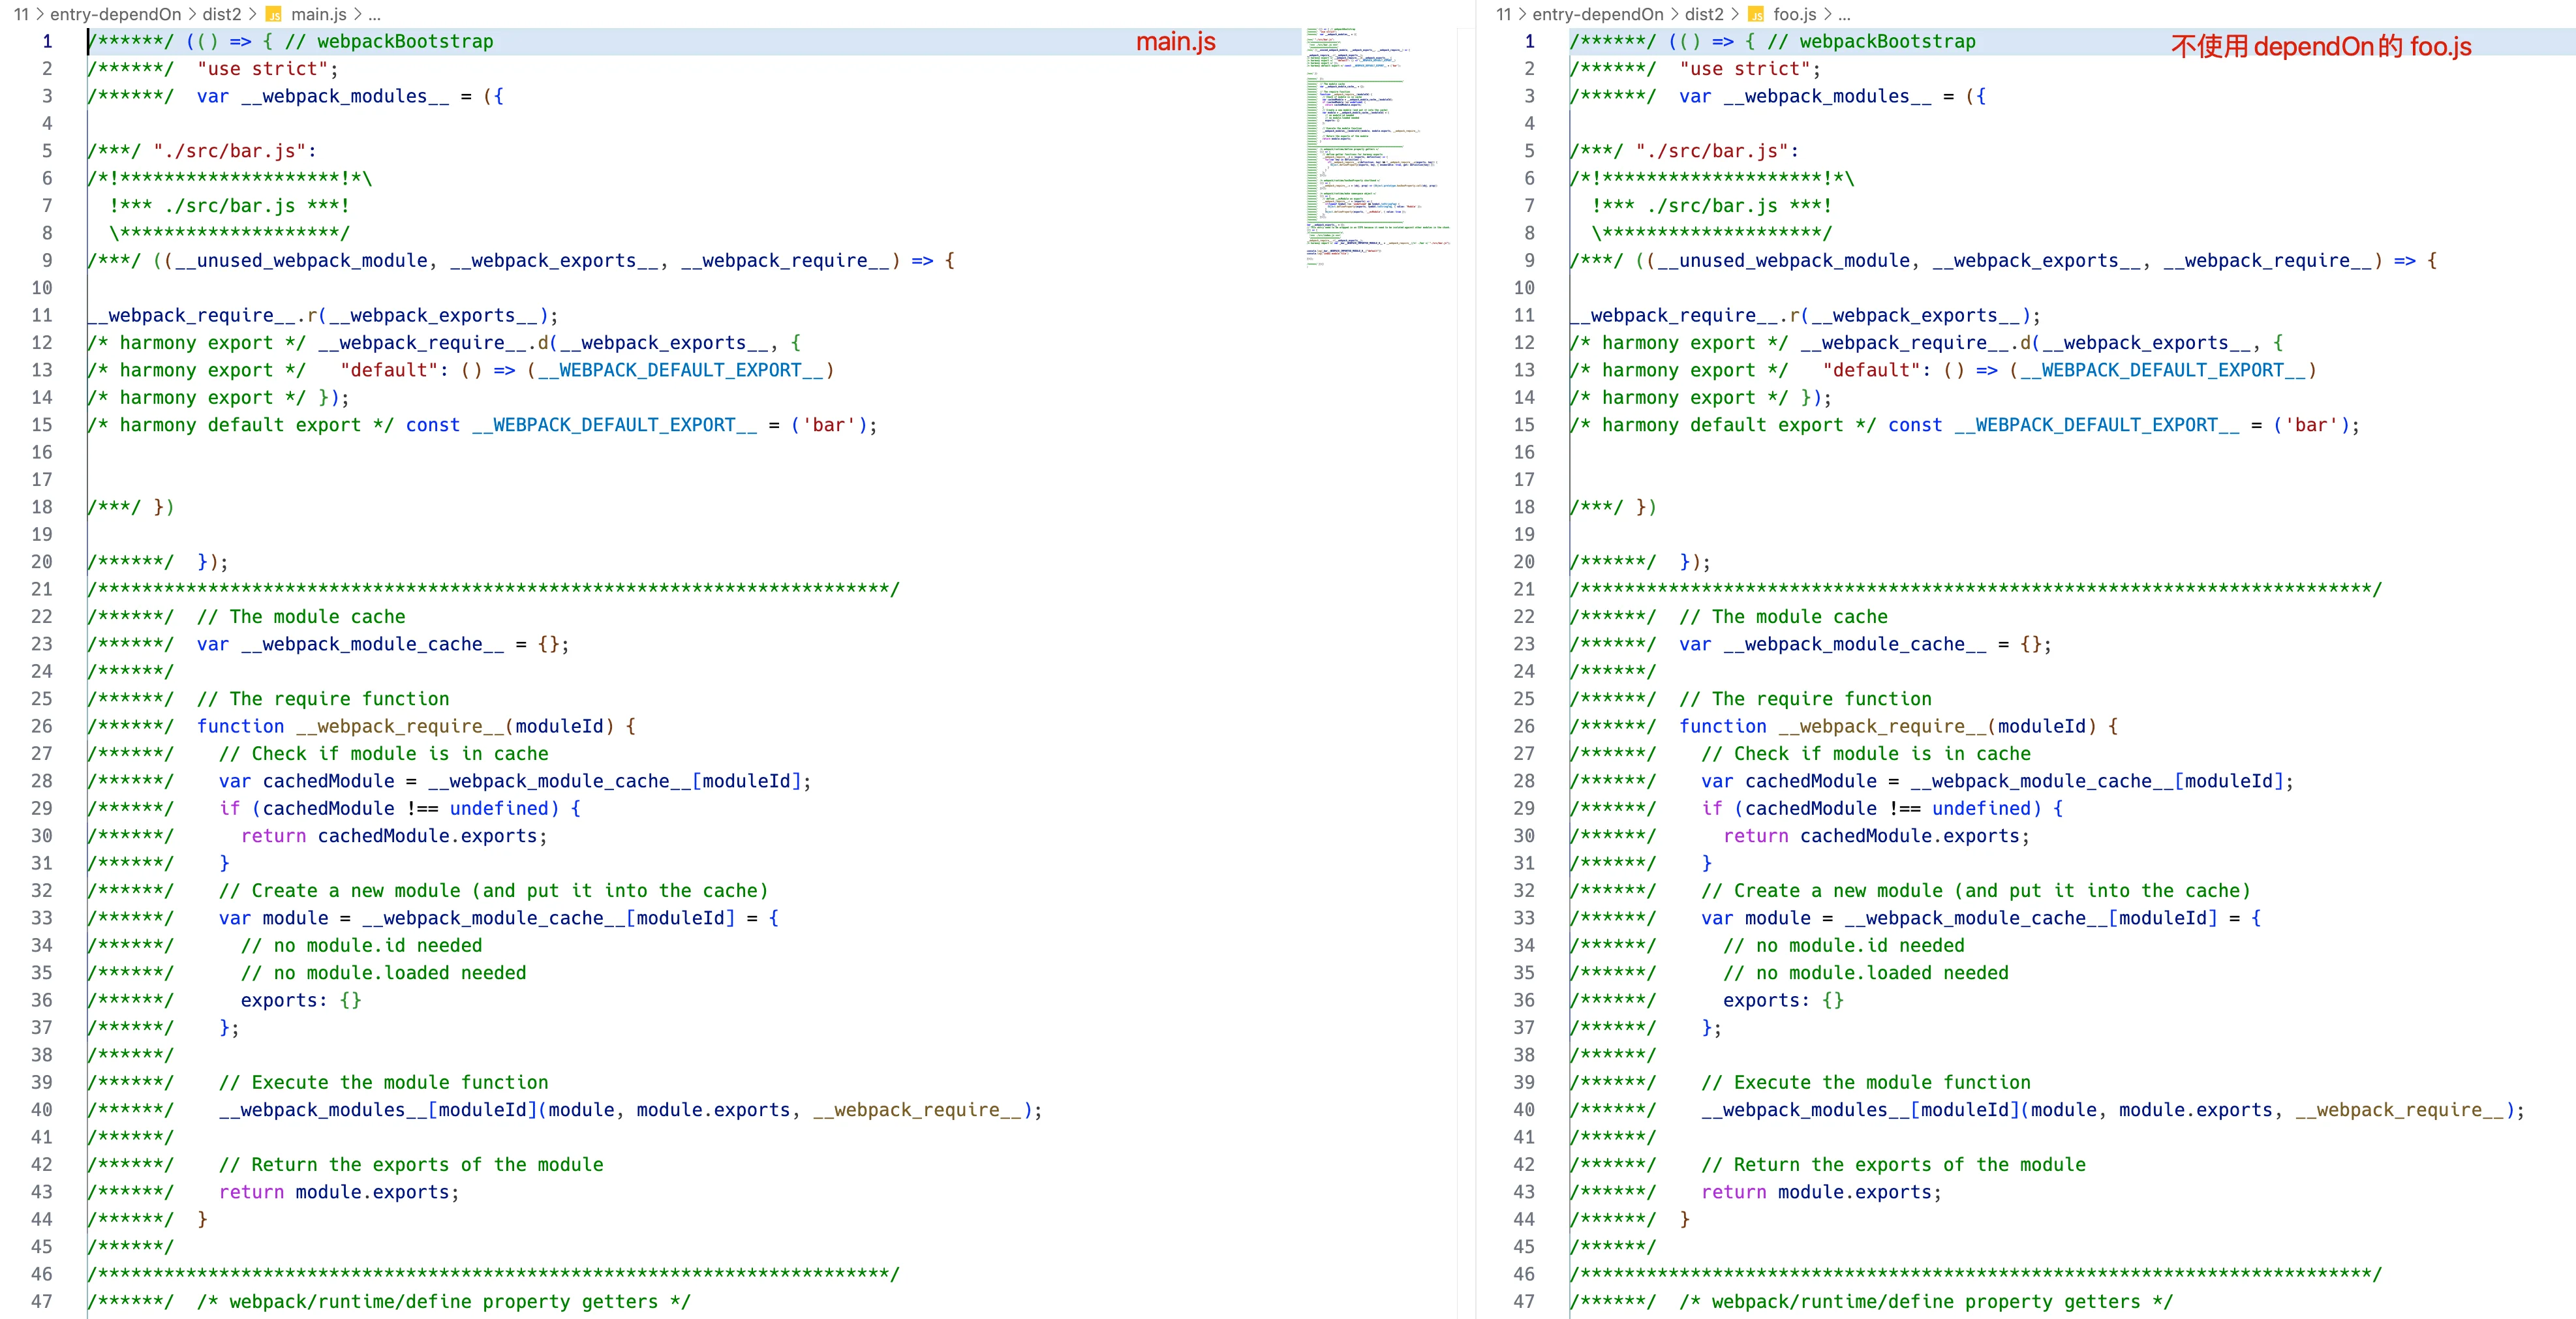Click "default" key on line 13 of foo.js
Image resolution: width=2576 pixels, height=1319 pixels.
1870,370
